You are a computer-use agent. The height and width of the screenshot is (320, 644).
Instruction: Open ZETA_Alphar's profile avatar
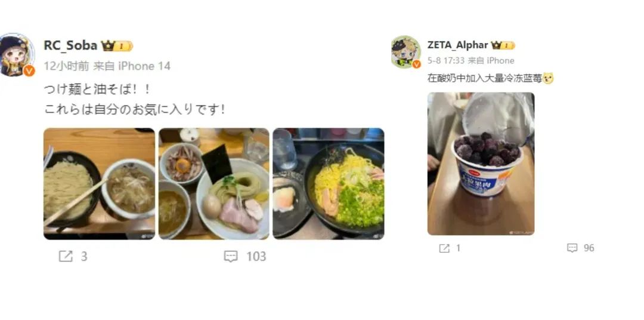(x=406, y=52)
